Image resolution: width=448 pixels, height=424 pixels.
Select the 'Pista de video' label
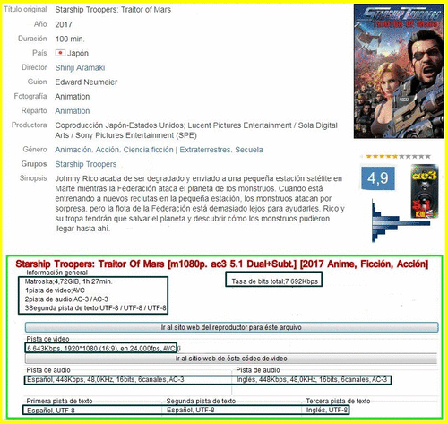pos(47,339)
